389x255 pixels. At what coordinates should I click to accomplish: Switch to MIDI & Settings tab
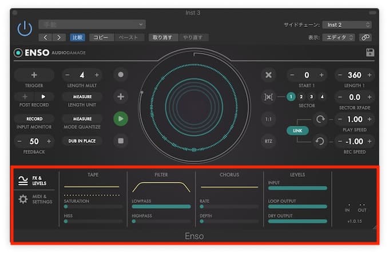click(x=35, y=199)
